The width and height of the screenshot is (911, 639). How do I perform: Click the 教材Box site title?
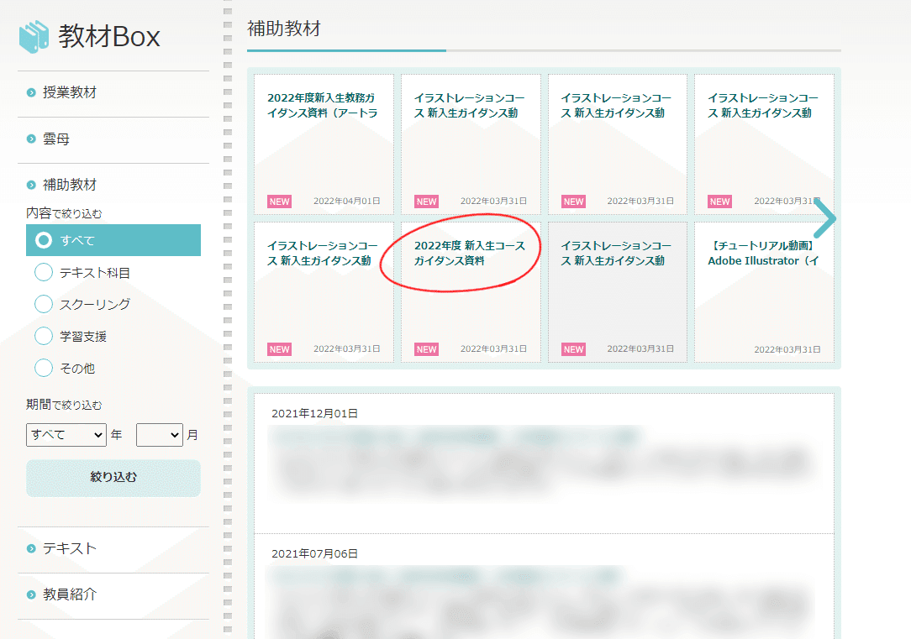108,37
